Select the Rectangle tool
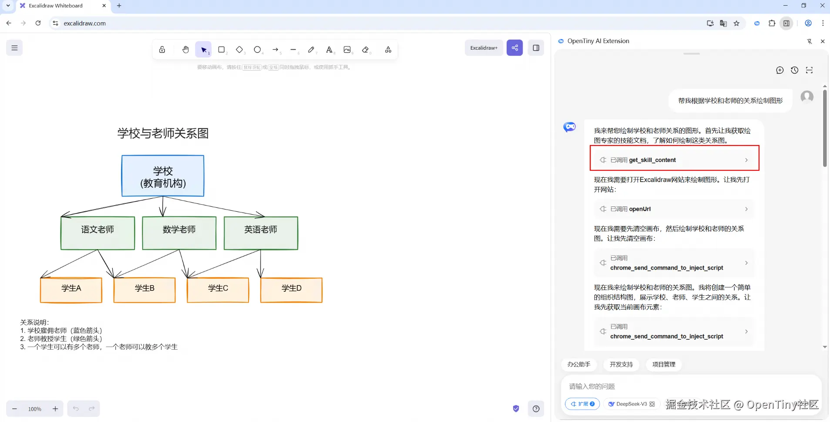The image size is (830, 422). [x=222, y=50]
